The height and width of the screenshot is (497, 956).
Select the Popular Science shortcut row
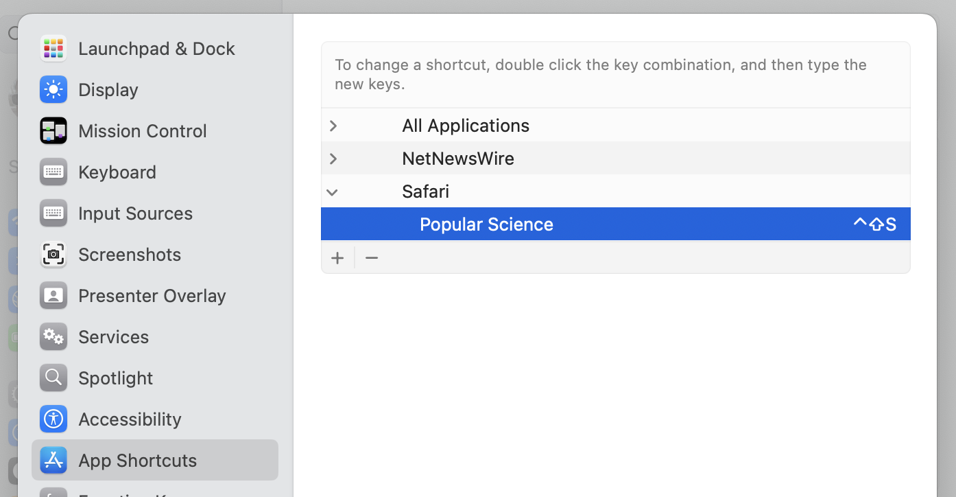(x=486, y=224)
